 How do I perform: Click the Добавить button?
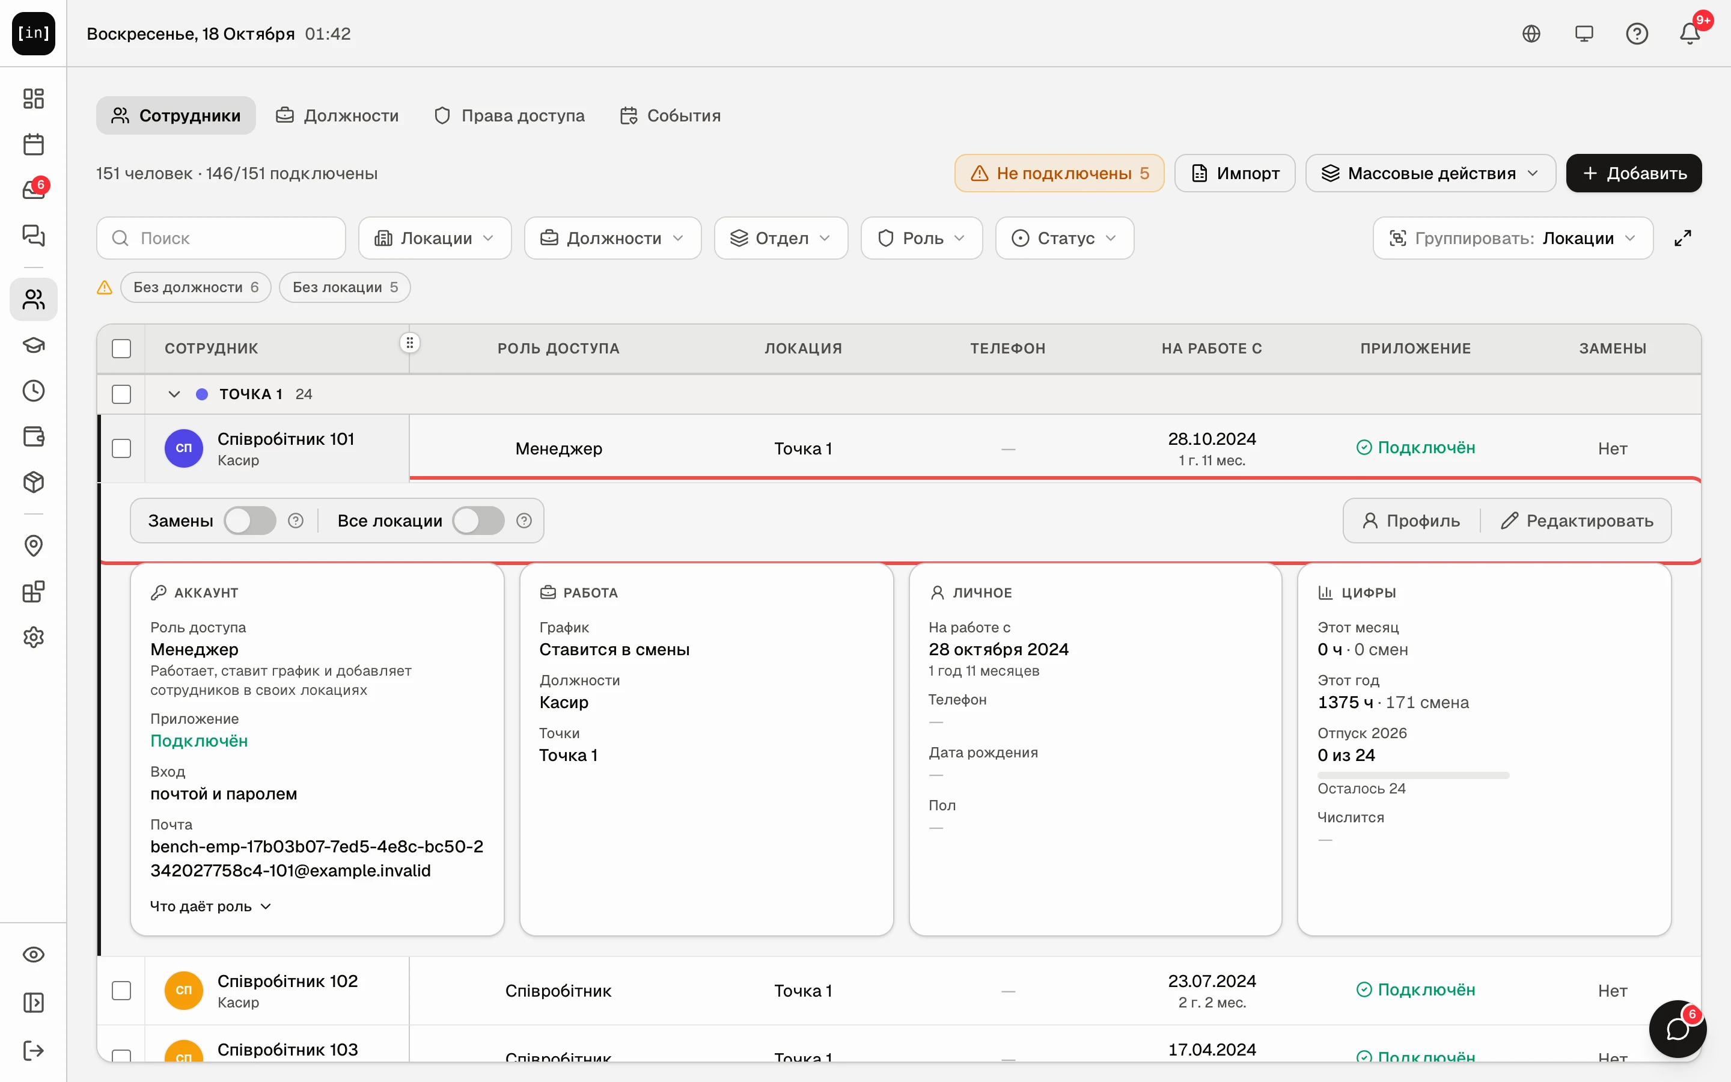coord(1634,173)
